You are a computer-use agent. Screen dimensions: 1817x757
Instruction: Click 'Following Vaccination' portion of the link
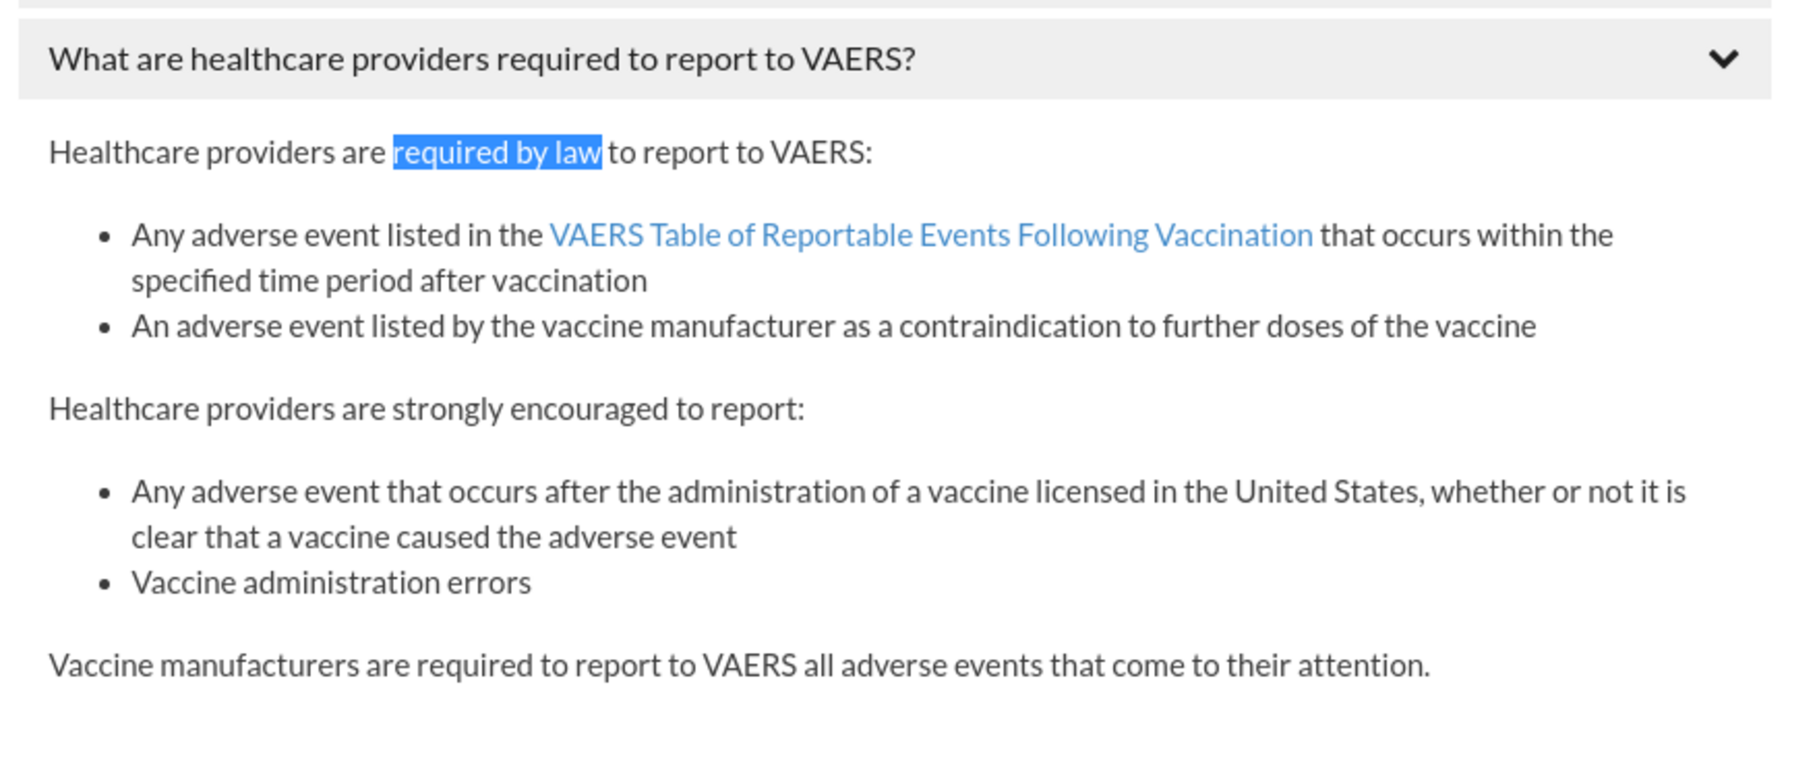click(x=1165, y=235)
